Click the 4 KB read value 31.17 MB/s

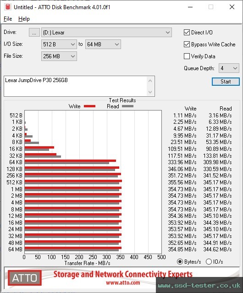pyautogui.click(x=219, y=135)
